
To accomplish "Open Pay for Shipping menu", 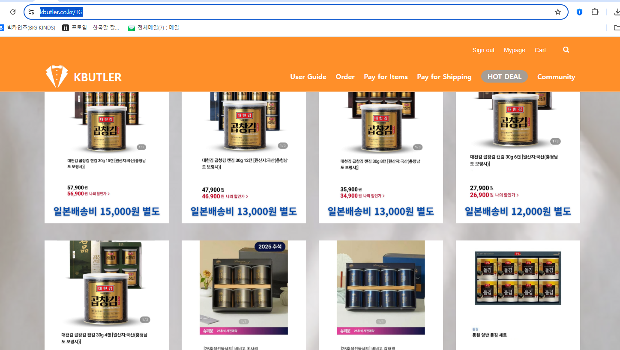I will coord(444,77).
